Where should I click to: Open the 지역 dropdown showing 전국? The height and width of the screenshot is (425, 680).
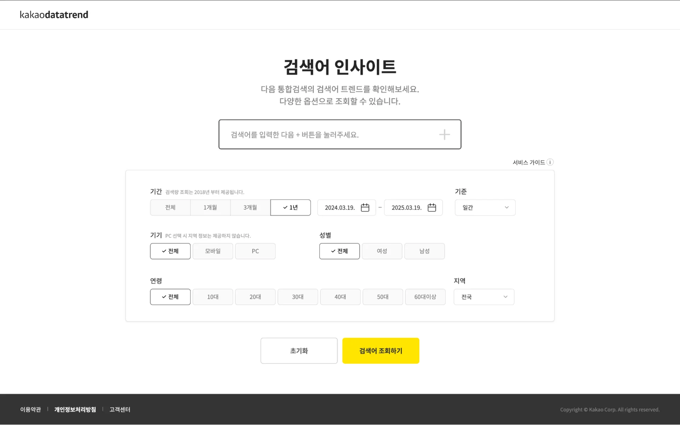coord(483,297)
